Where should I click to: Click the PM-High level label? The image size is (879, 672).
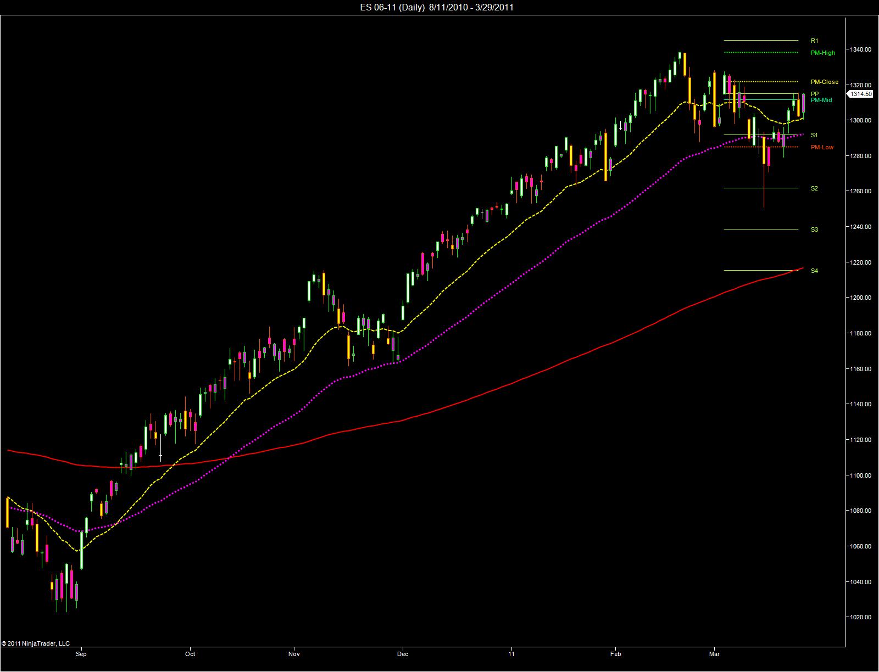pos(823,53)
